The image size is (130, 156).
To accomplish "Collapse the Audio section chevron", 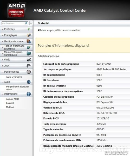I will click(x=2, y=82).
